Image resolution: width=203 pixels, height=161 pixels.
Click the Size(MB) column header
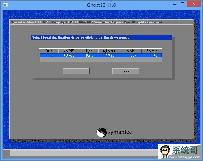69,51
